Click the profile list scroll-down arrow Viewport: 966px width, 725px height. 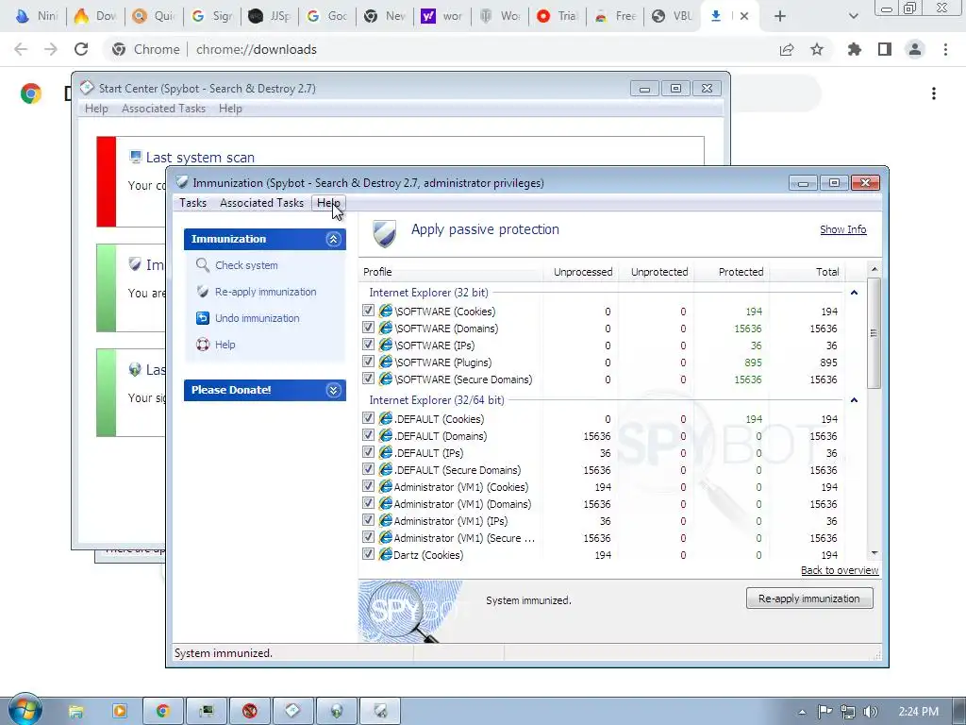tap(873, 553)
